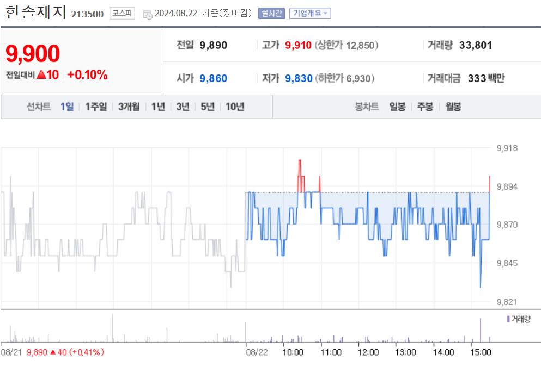Click the 9,821 y-axis label
541x373 pixels.
(x=507, y=302)
